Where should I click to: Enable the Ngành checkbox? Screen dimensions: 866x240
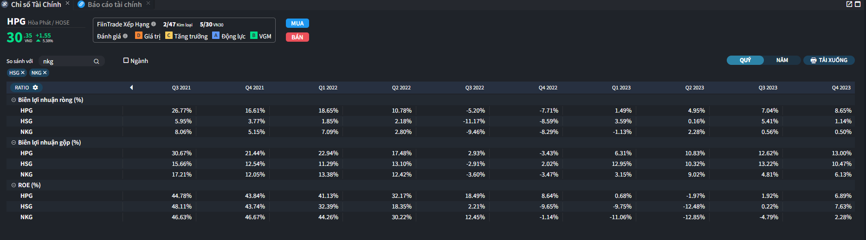coord(126,61)
